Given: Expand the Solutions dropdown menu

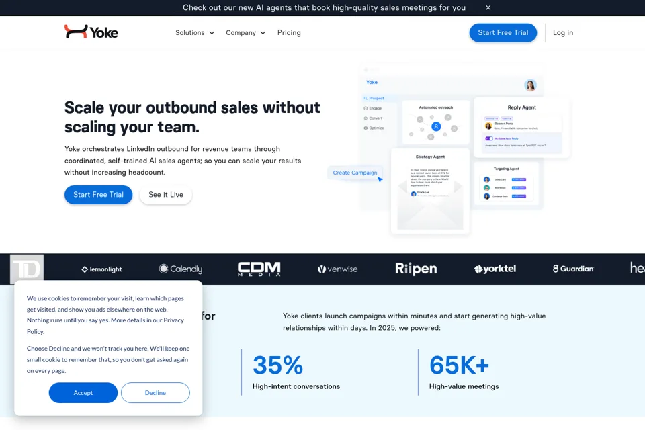Looking at the screenshot, I should 195,32.
